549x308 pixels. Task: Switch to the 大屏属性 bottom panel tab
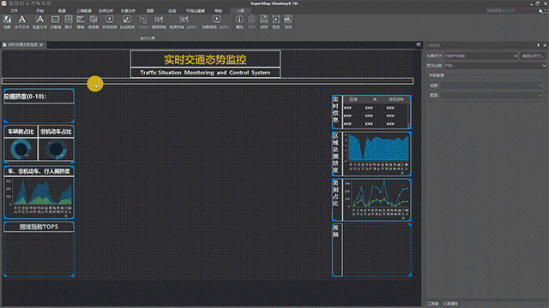450,304
